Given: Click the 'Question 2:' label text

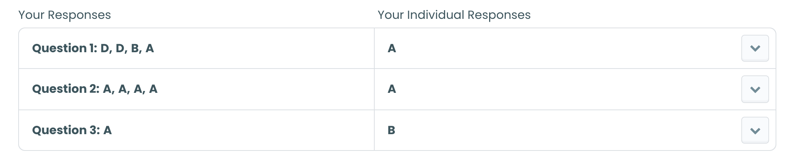Looking at the screenshot, I should coord(66,89).
